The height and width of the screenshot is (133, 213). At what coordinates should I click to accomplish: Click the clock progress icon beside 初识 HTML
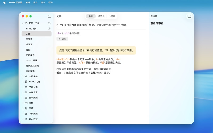point(49,23)
